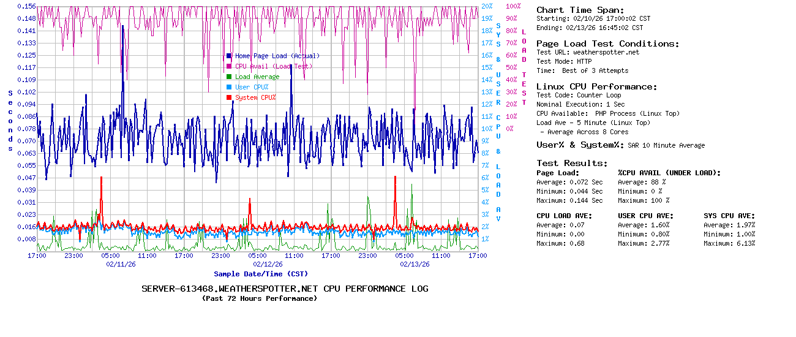
Task: Click the USER CPU AVE results header
Action: tap(645, 216)
